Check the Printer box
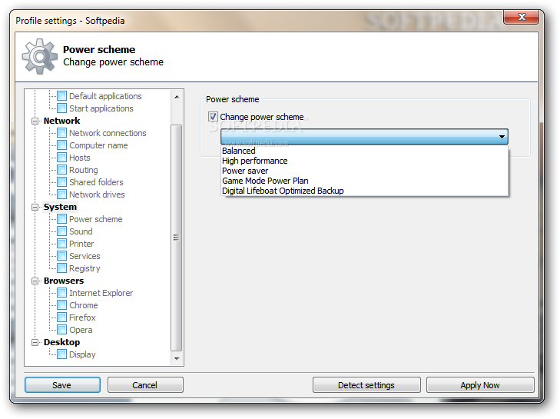The image size is (560, 419). tap(61, 244)
